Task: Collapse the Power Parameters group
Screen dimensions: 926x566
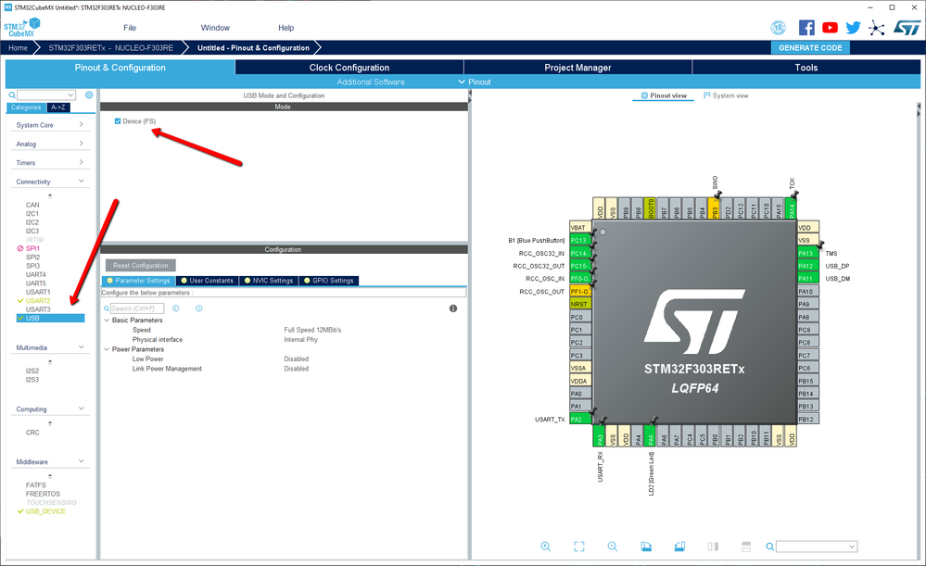Action: click(x=107, y=349)
